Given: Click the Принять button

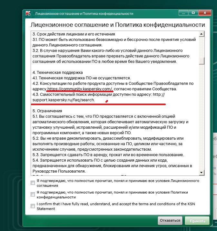Looking at the screenshot, I should [x=197, y=221].
